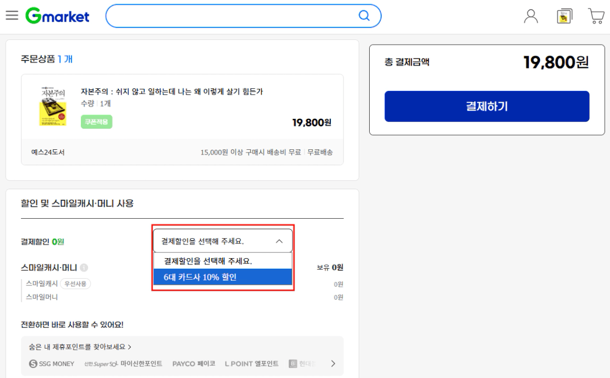Select the PAYCO 페이코 point option
610x378 pixels.
[x=194, y=363]
